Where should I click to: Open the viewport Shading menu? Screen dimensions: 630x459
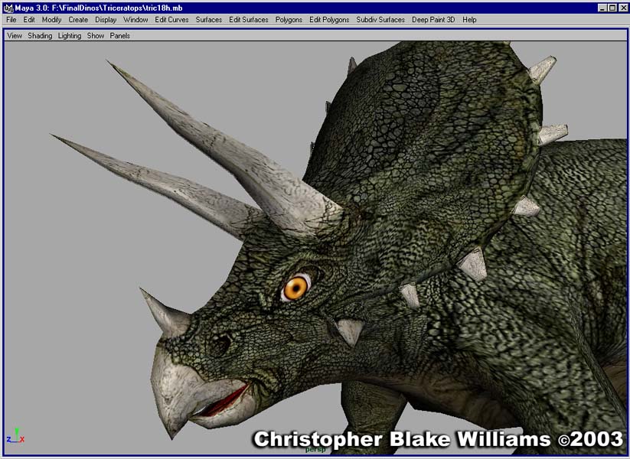click(x=40, y=36)
